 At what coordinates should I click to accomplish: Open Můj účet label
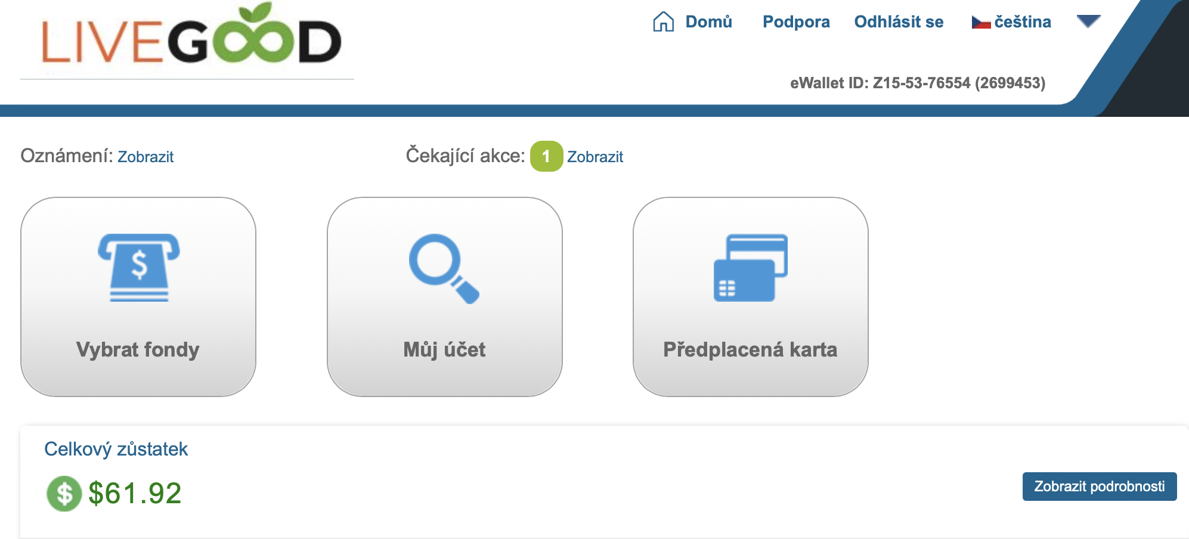click(444, 349)
